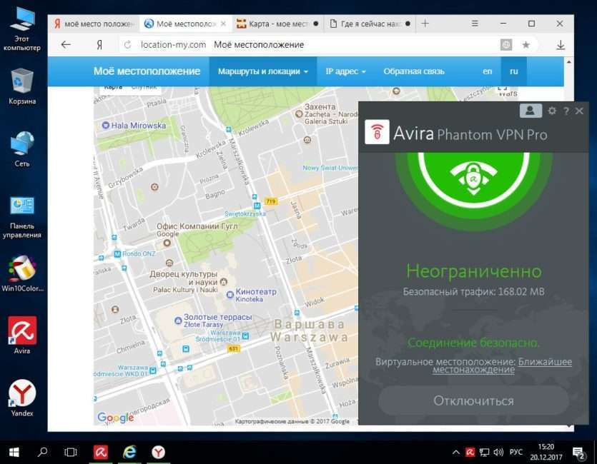Switch site language to en

coord(488,71)
